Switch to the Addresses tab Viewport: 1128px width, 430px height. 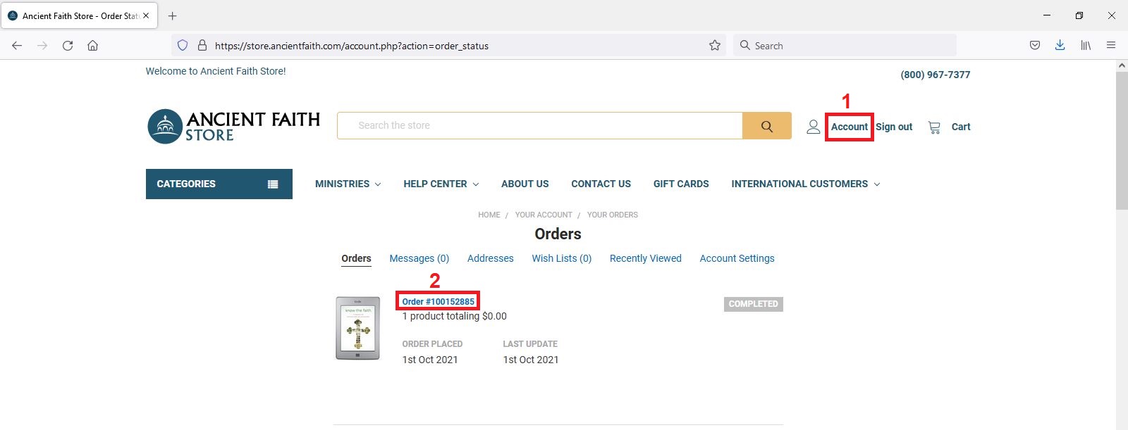click(x=490, y=258)
